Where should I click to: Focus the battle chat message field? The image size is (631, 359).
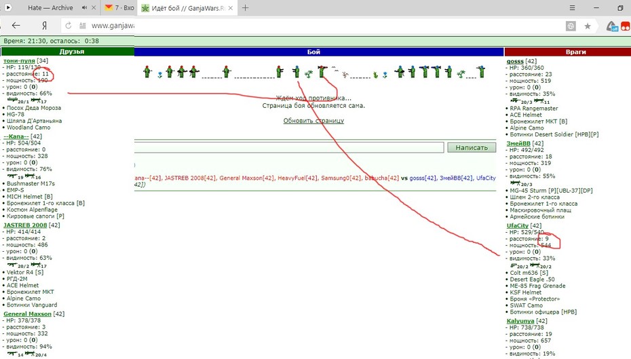(289, 147)
